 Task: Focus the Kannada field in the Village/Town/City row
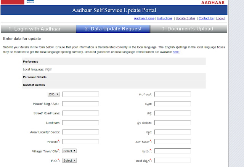point(173,151)
